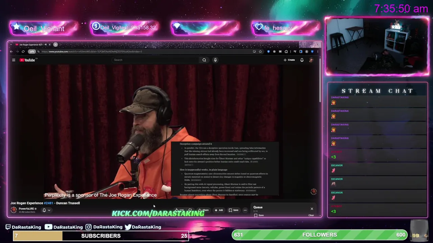Open the PowerfulJRE channel avatar
The height and width of the screenshot is (243, 433).
coord(14,210)
